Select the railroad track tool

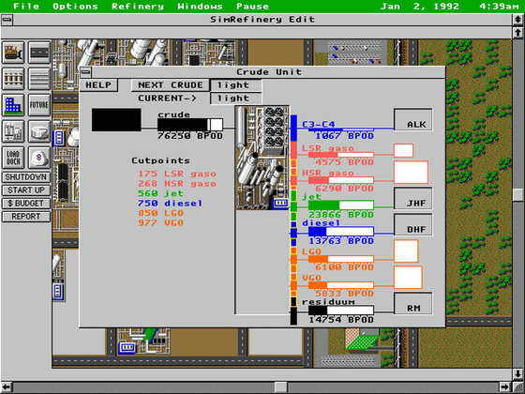(13, 79)
